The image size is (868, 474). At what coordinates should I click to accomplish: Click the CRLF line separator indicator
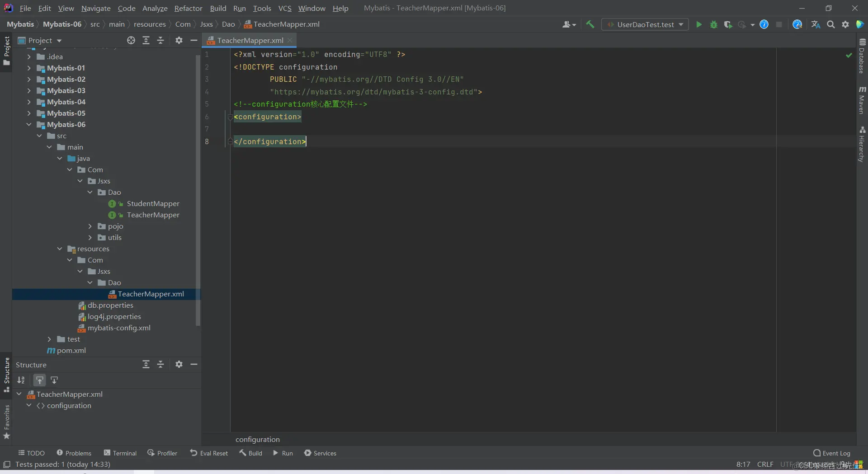765,465
